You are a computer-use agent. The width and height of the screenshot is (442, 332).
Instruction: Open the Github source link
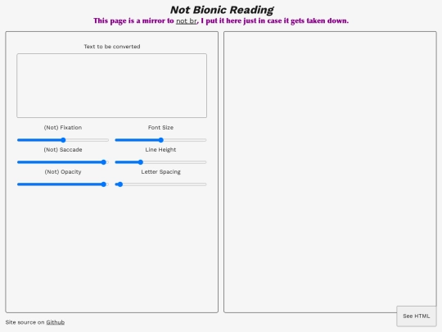coord(56,322)
